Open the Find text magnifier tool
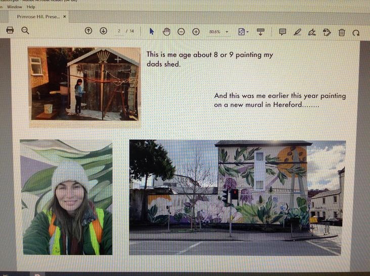This screenshot has width=370, height=276. (25, 31)
